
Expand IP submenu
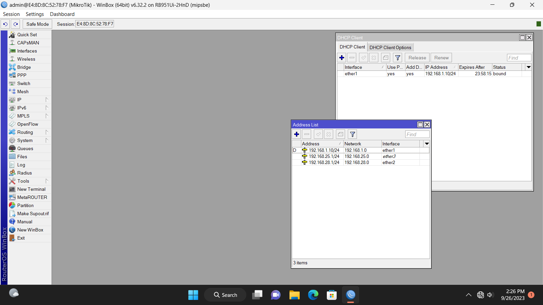point(30,100)
